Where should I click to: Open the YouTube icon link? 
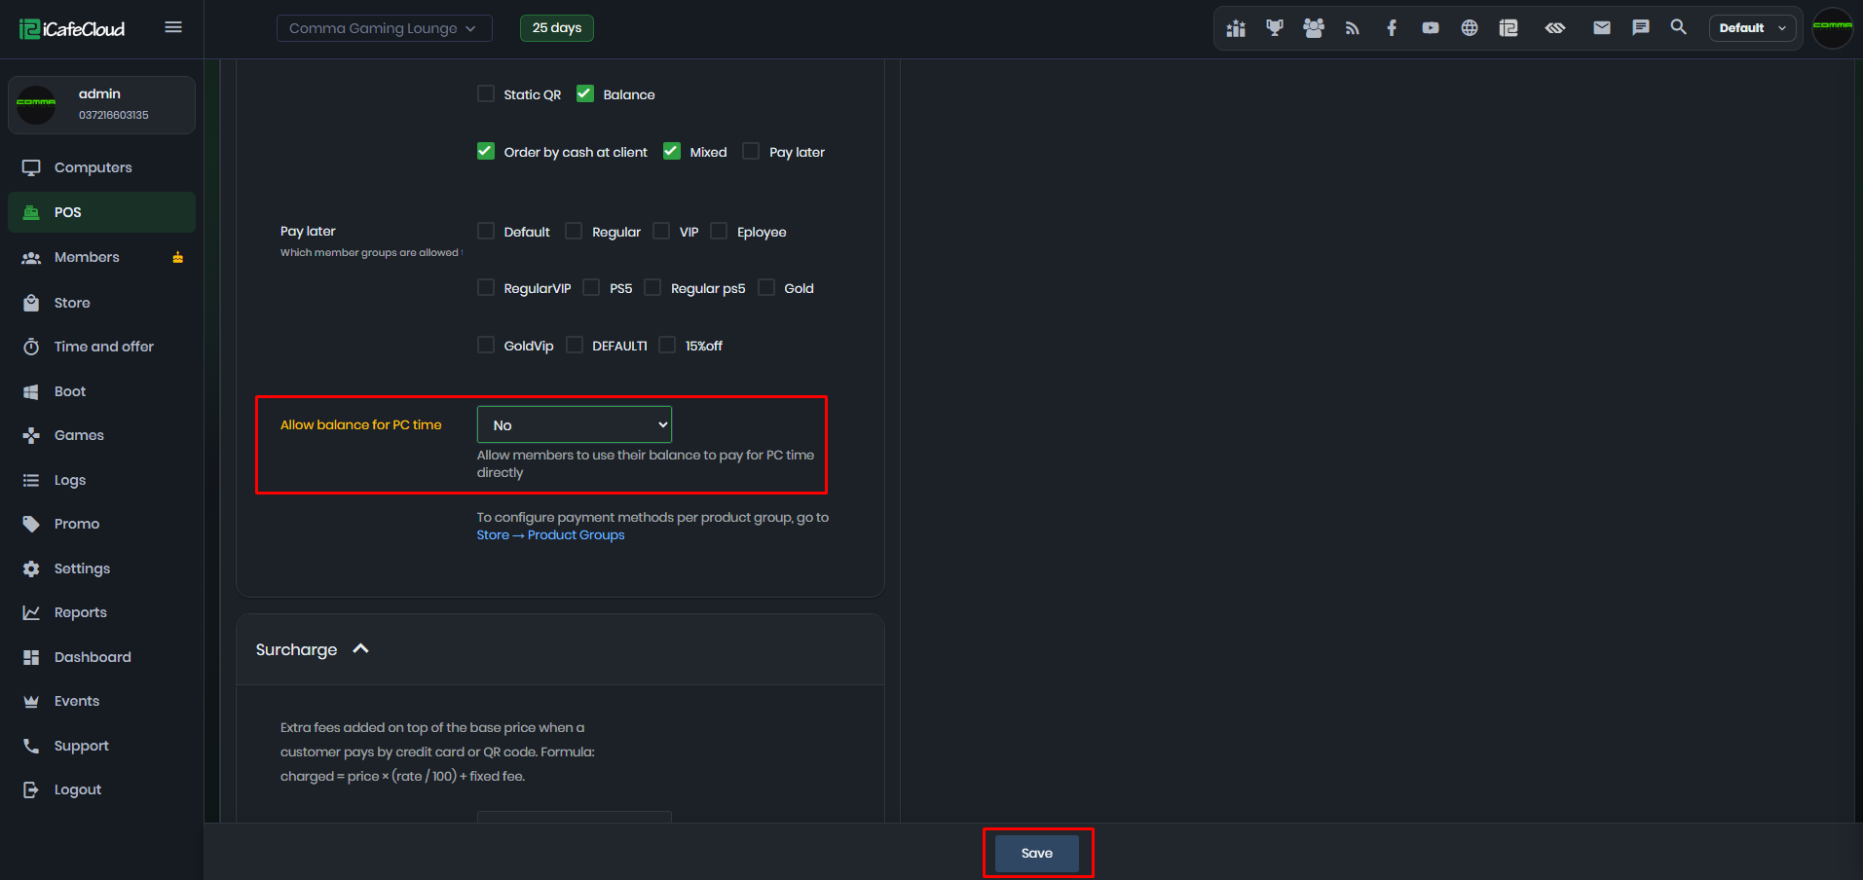click(1431, 28)
